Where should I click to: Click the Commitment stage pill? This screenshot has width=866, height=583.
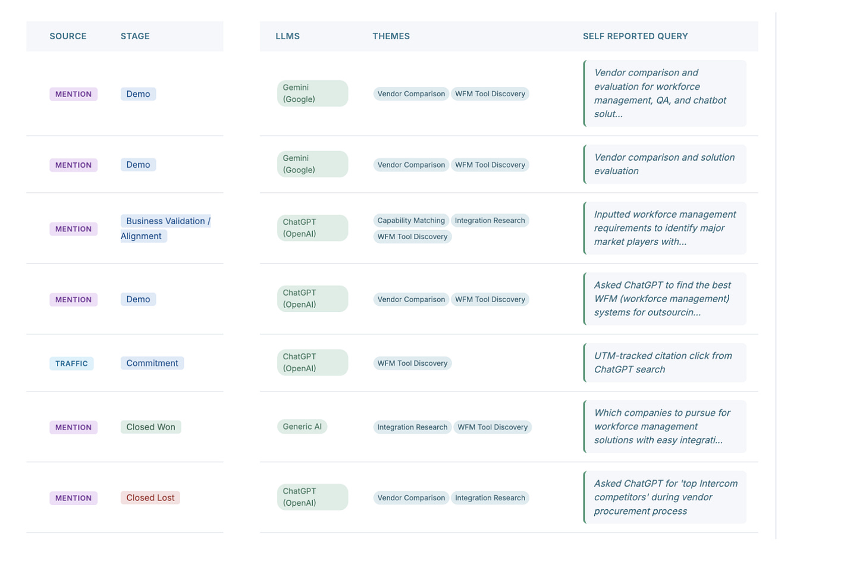tap(152, 363)
